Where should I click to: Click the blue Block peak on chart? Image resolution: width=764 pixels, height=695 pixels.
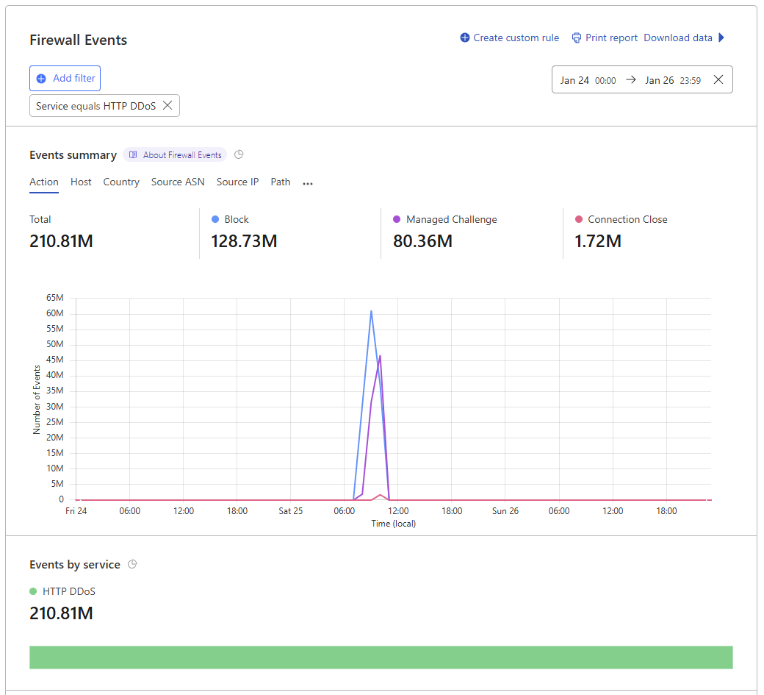(x=371, y=311)
